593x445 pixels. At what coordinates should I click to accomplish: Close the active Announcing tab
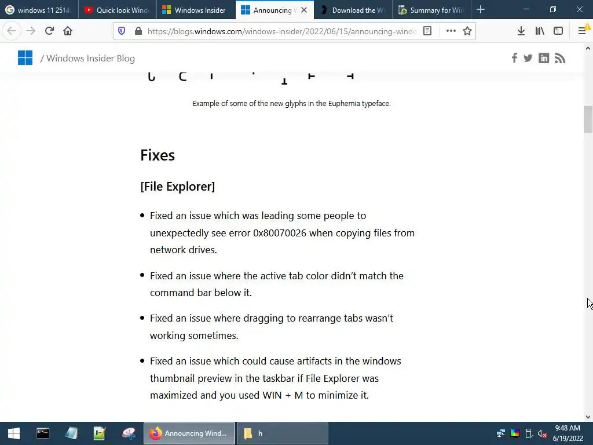(304, 10)
